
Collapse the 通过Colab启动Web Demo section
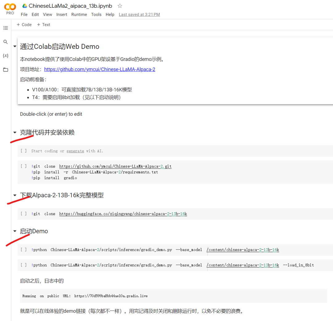coord(15,46)
